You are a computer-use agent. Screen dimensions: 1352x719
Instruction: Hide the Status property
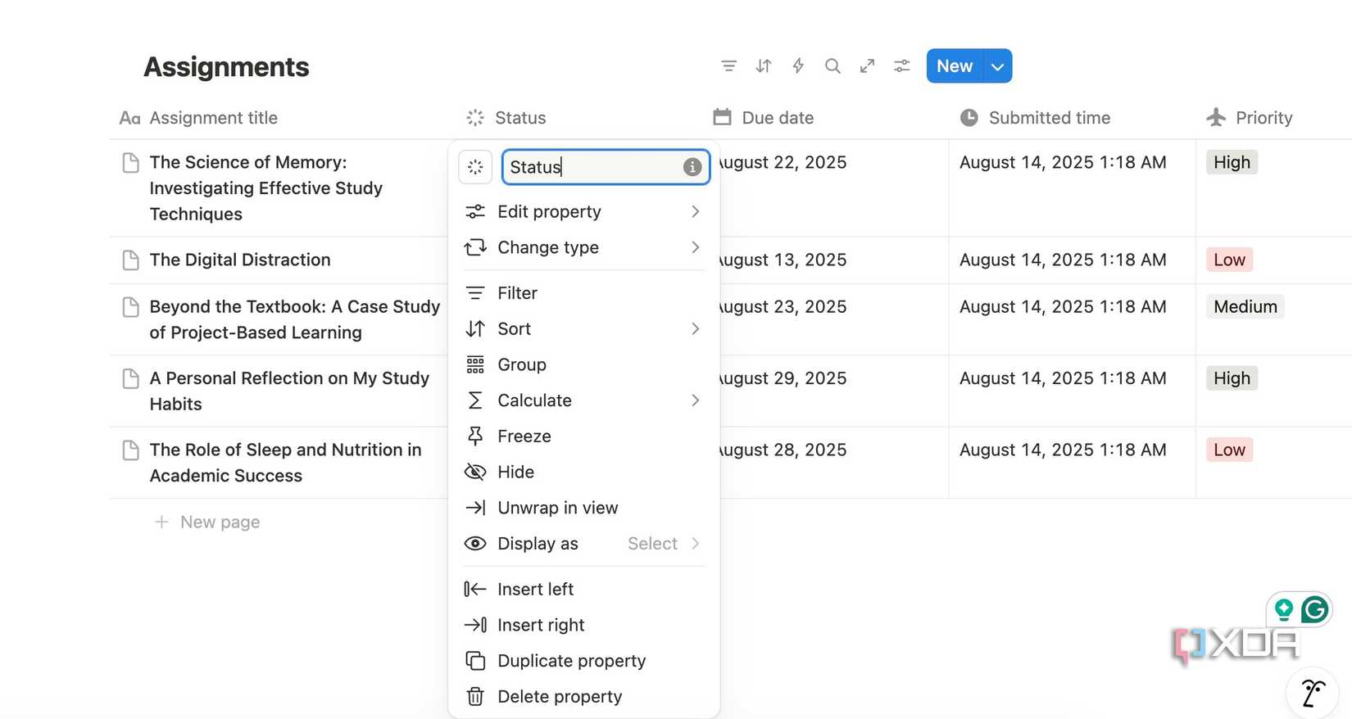click(515, 473)
